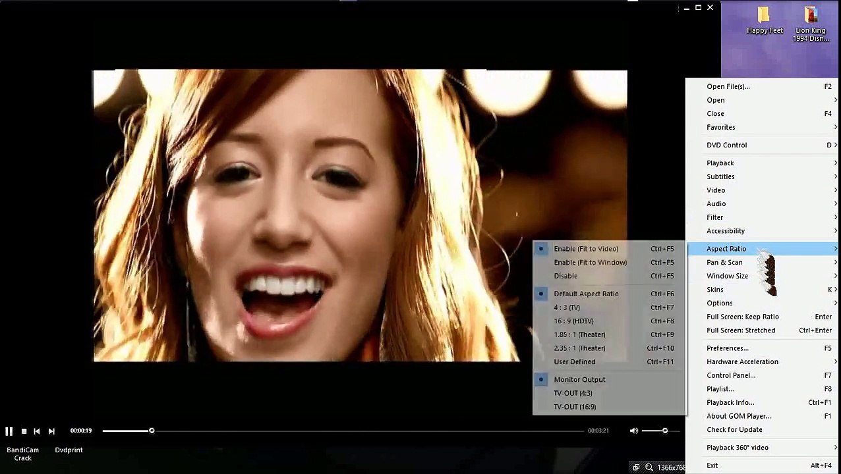This screenshot has height=474, width=841.
Task: Expand the Audio submenu
Action: 763,203
